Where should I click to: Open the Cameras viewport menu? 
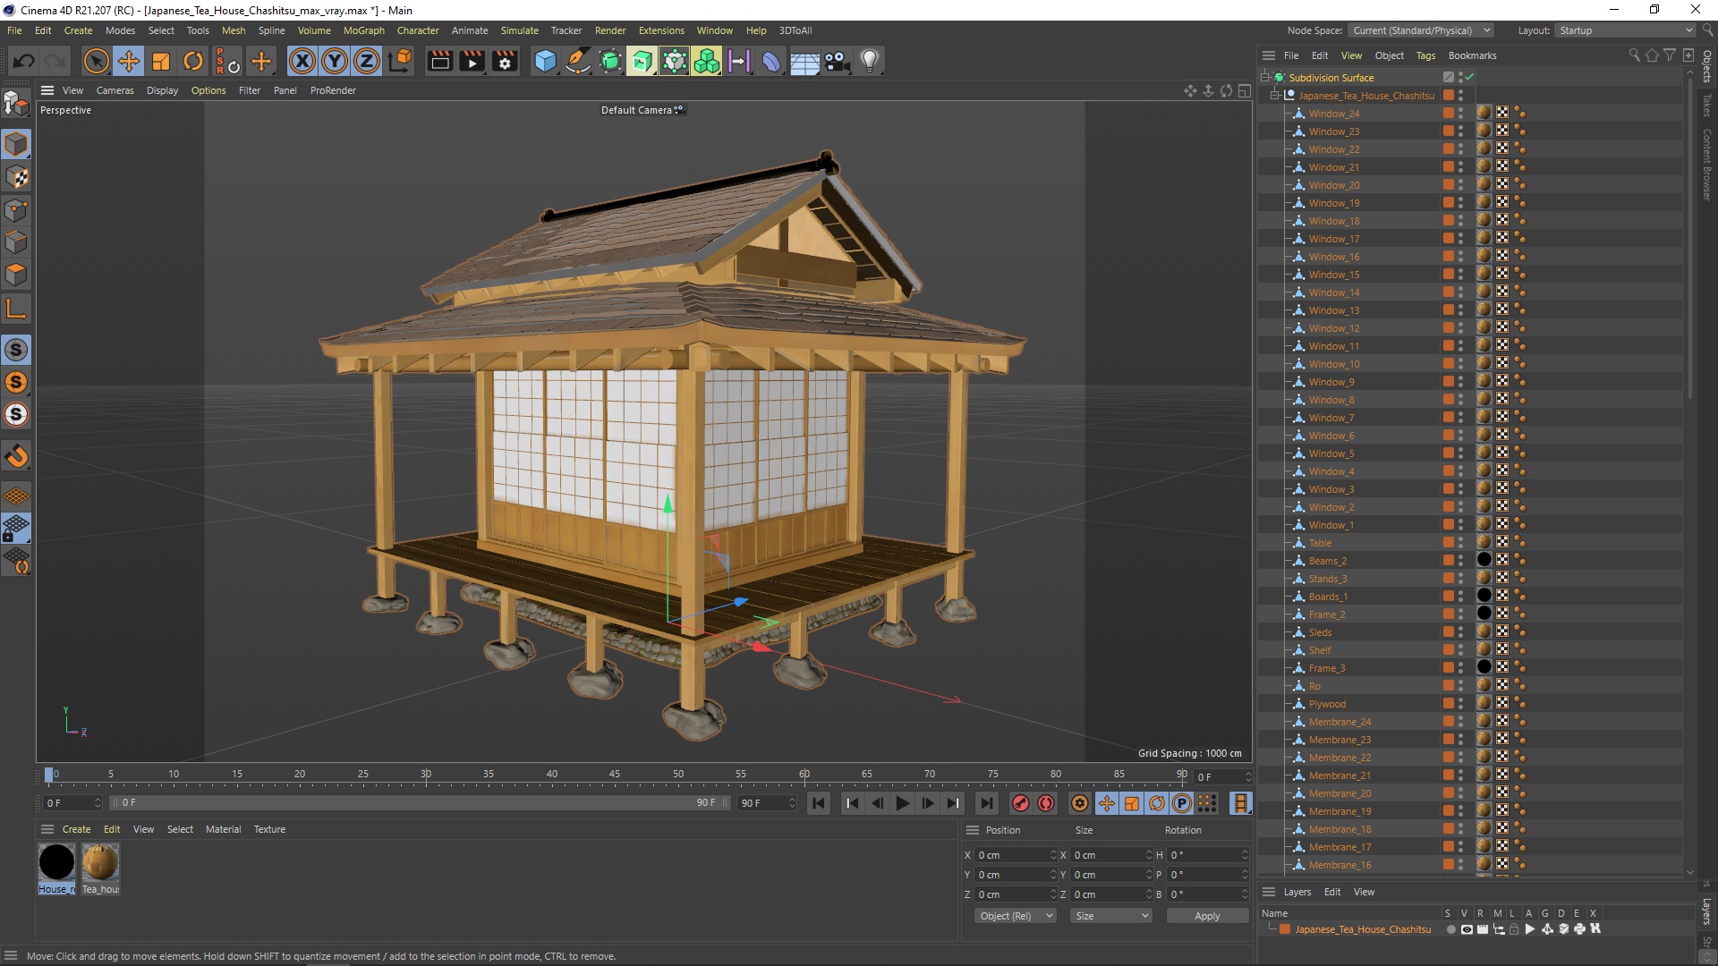(x=115, y=90)
